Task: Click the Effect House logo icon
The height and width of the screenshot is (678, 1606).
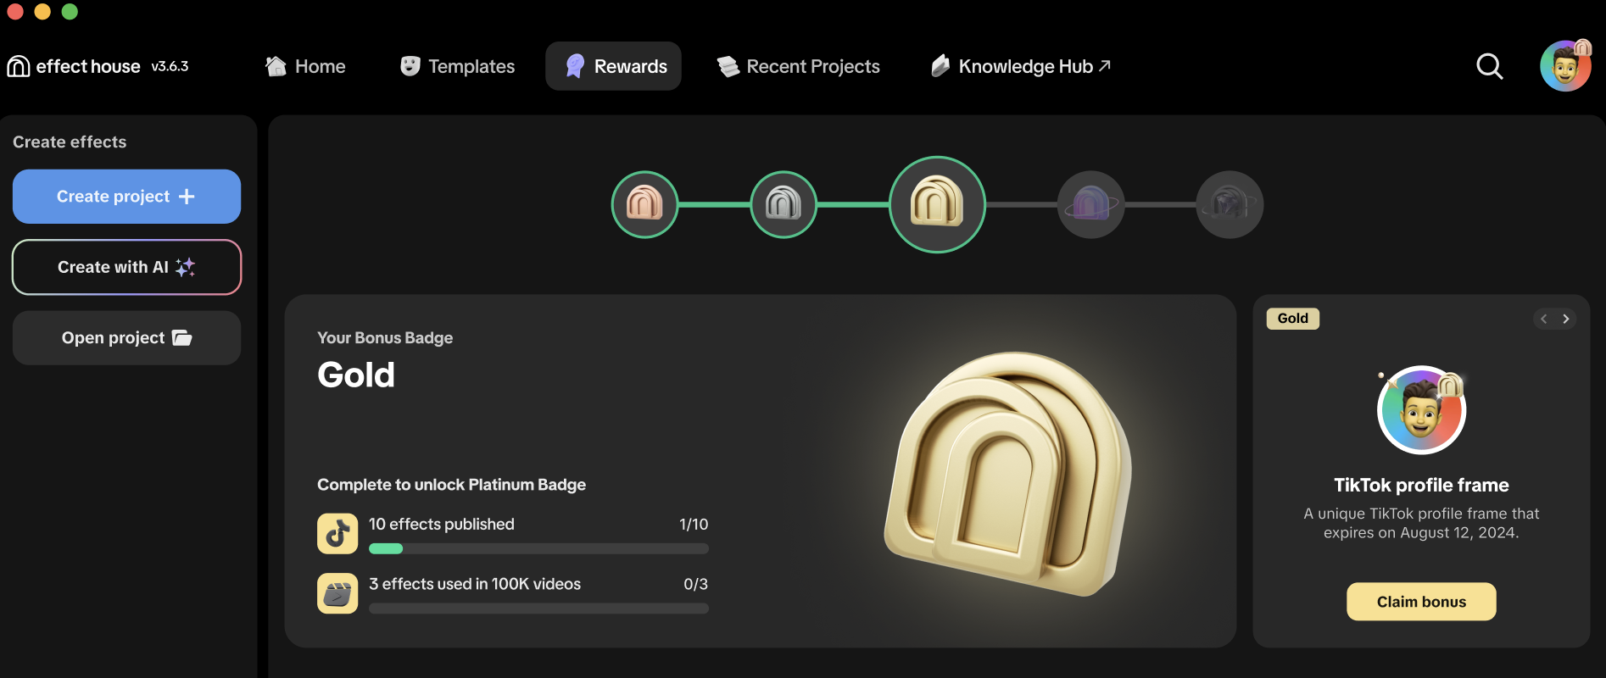Action: pyautogui.click(x=19, y=66)
